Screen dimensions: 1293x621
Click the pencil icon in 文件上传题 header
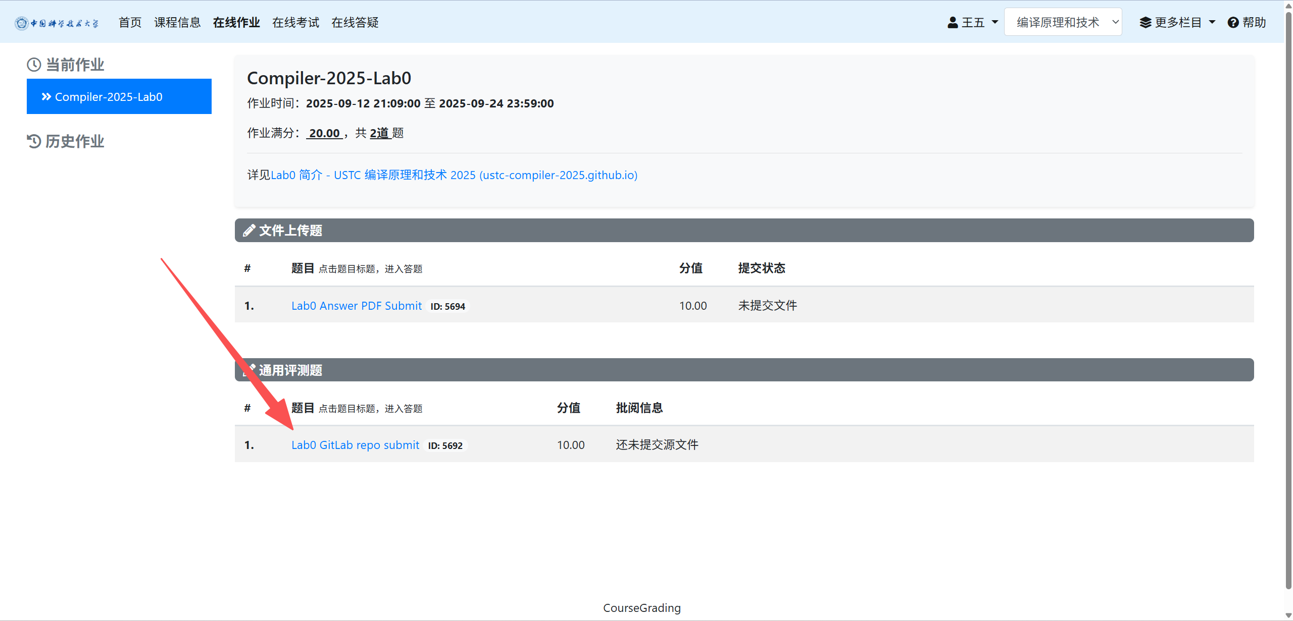(249, 231)
